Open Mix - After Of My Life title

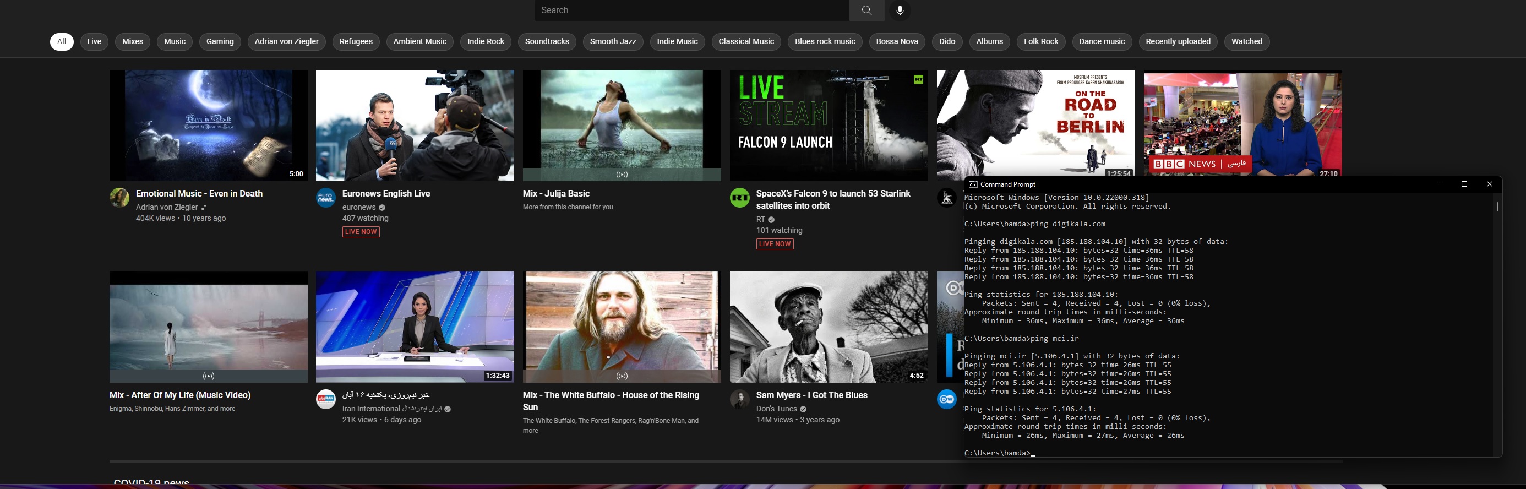point(180,395)
